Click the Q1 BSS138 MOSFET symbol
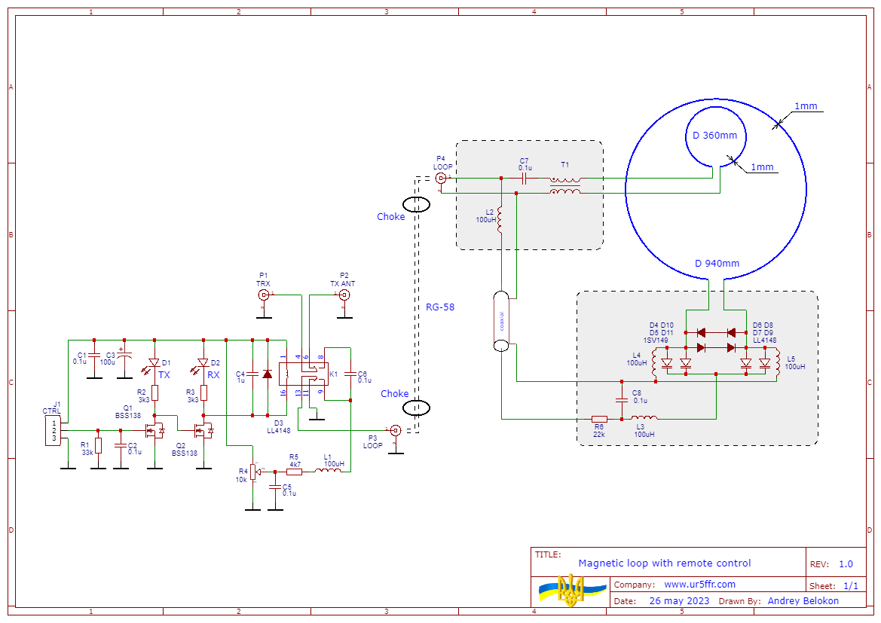Screen dimensions: 881x623 tap(155, 431)
